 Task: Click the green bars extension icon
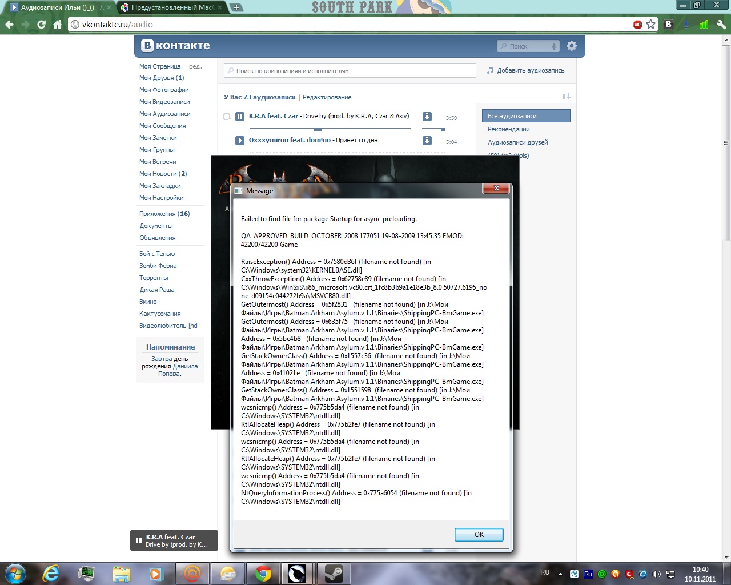click(x=704, y=25)
